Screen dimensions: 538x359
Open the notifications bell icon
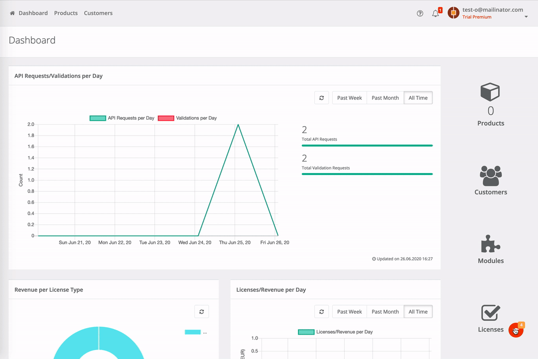[435, 13]
